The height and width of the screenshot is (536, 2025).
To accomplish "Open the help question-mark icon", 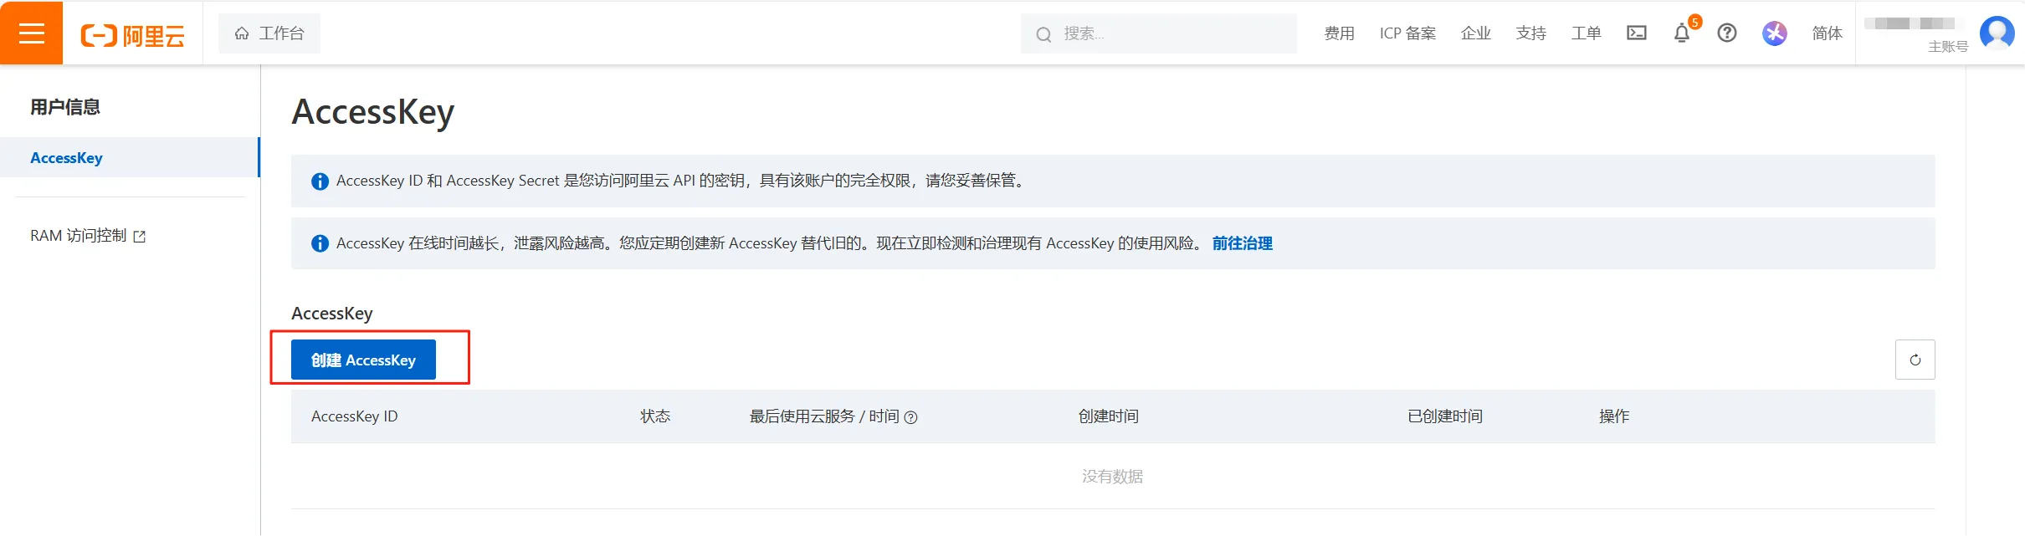I will [x=1727, y=33].
